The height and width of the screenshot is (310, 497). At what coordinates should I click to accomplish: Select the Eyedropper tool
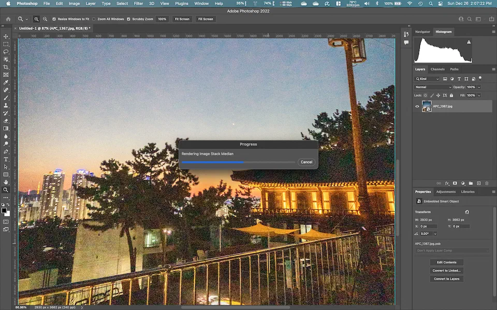(6, 83)
